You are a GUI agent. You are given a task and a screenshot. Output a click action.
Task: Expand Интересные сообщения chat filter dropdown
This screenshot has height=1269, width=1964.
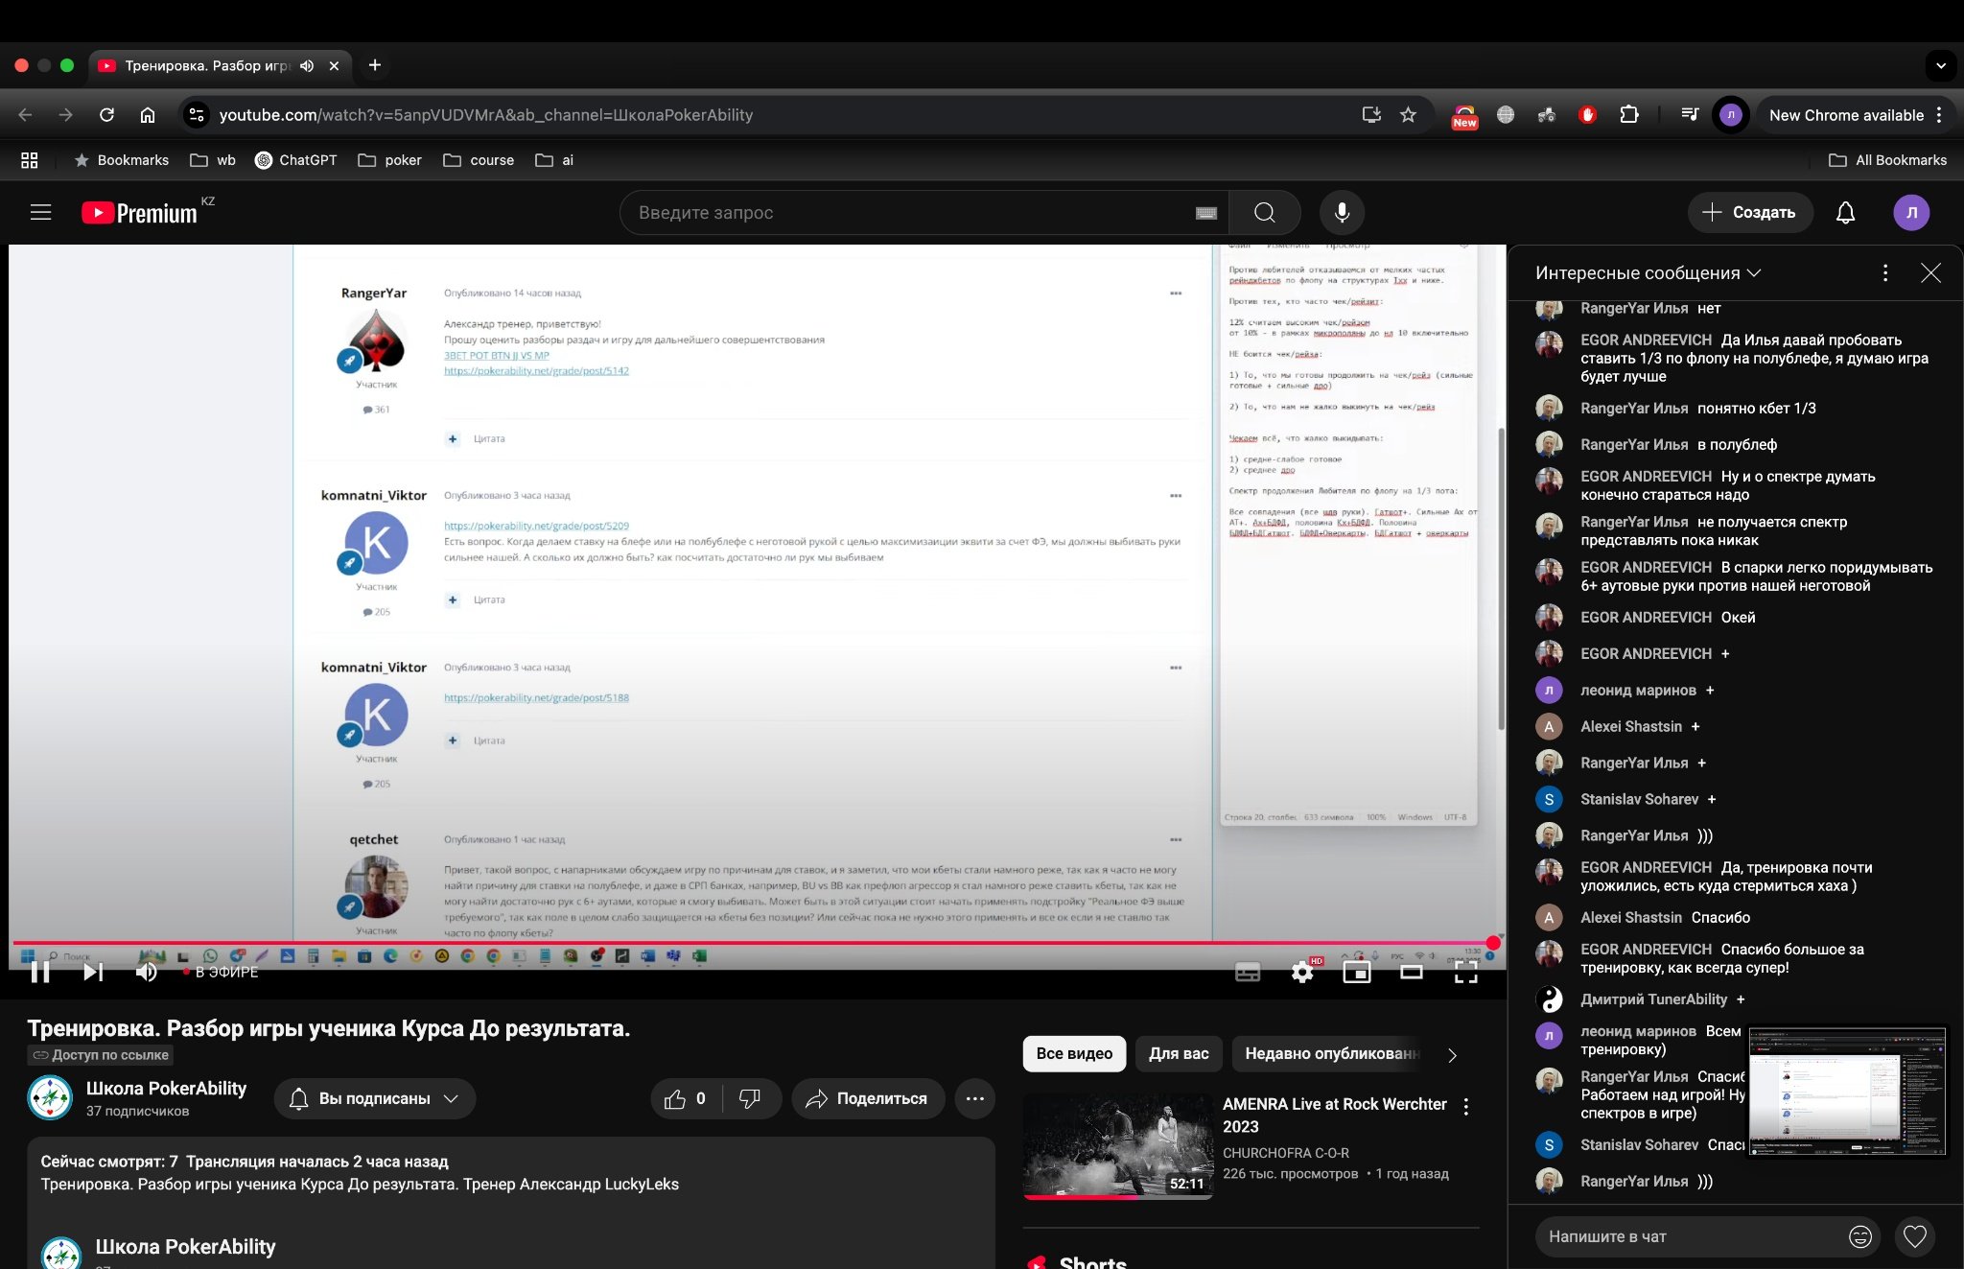1648,273
